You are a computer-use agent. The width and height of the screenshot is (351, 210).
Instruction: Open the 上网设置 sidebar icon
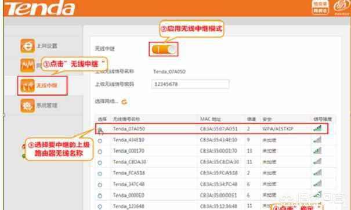coord(27,46)
